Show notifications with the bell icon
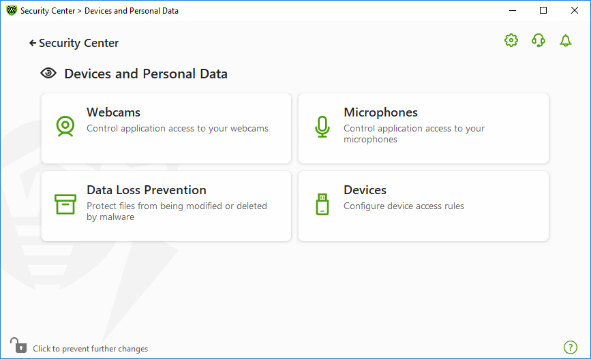 tap(565, 40)
